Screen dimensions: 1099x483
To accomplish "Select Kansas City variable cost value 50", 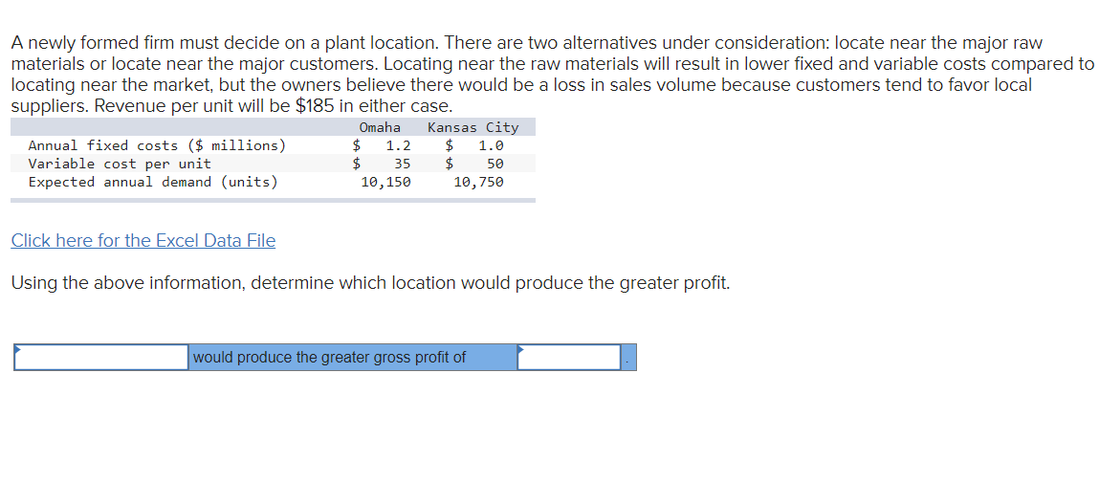I will [495, 165].
